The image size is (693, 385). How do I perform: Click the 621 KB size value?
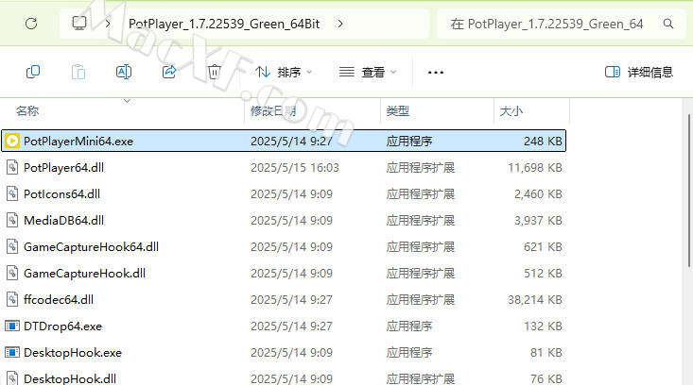pos(544,247)
